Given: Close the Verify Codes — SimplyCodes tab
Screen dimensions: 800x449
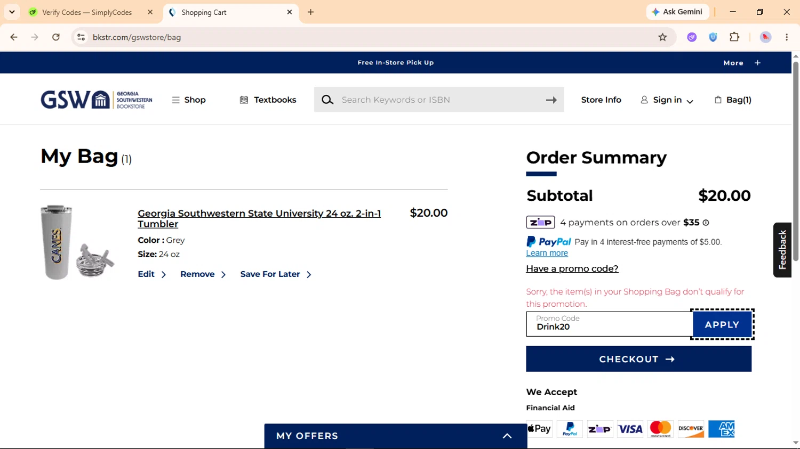Looking at the screenshot, I should click(150, 12).
